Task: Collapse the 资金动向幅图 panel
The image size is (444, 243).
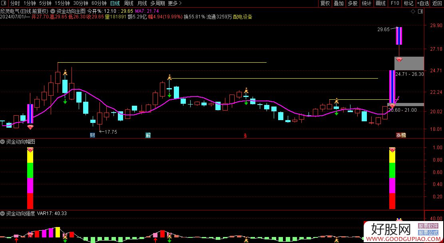Action: click(x=3, y=142)
